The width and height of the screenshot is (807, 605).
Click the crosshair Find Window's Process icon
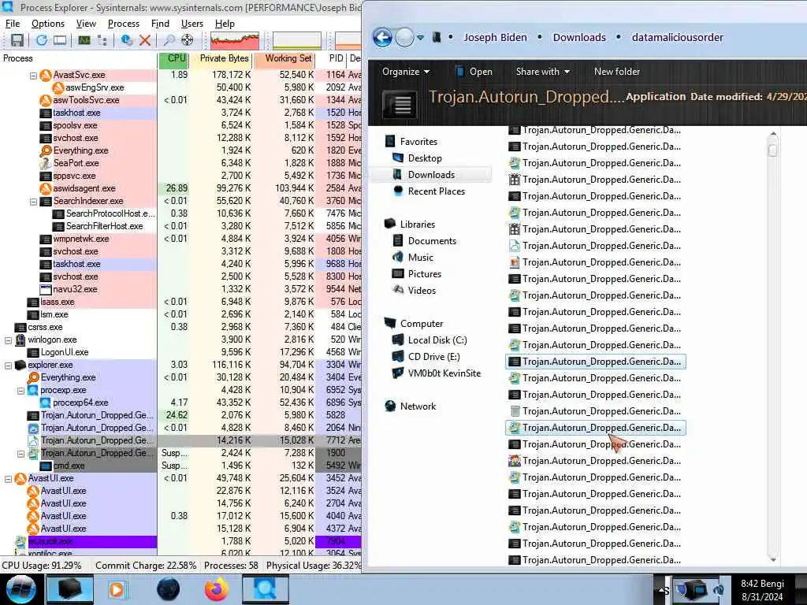click(188, 40)
